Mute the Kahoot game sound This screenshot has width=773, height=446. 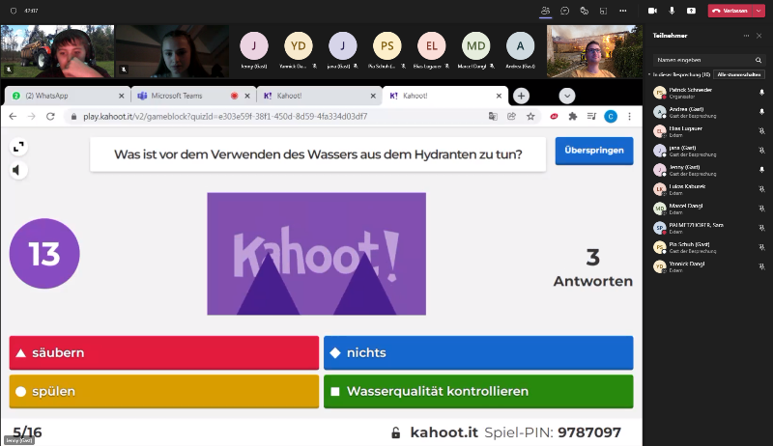tap(17, 170)
